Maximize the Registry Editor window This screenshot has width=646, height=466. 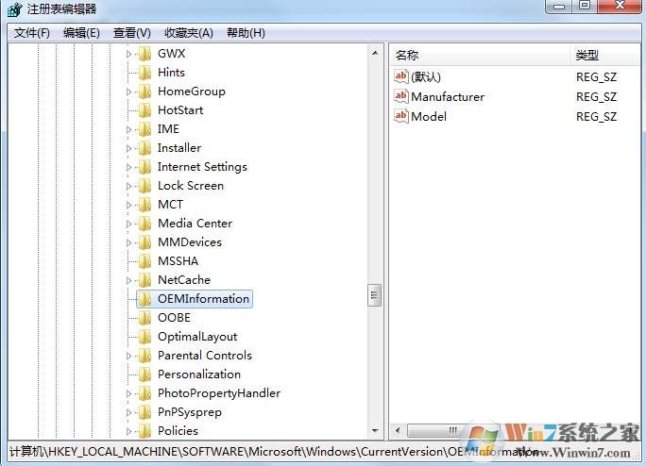[x=585, y=6]
